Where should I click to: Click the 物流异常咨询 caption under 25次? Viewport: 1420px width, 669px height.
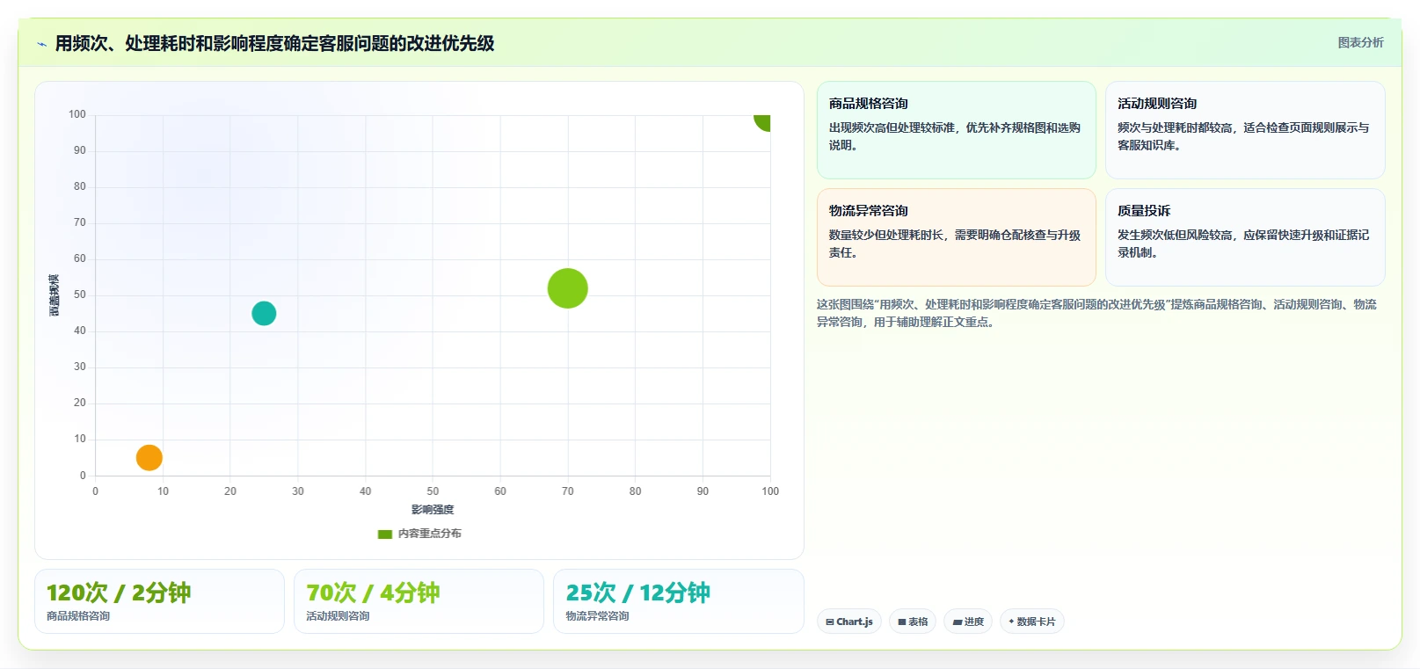[x=597, y=616]
